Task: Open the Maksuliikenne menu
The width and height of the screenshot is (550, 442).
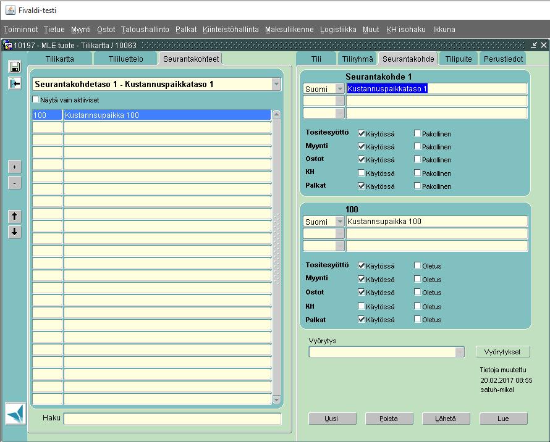Action: click(289, 30)
